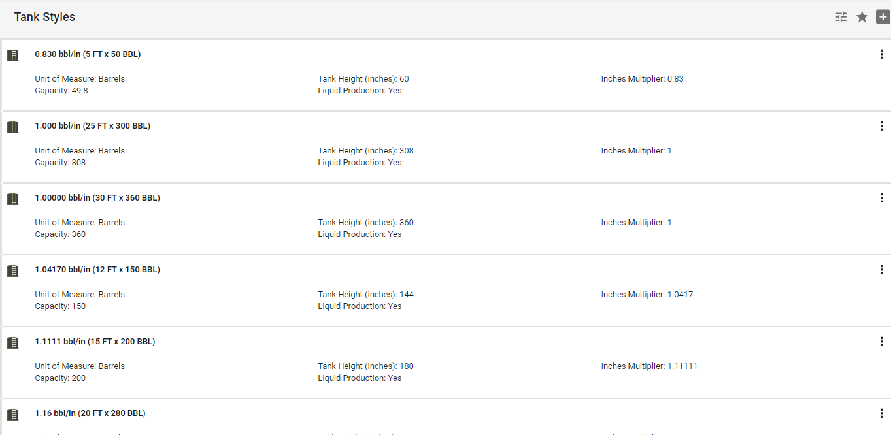The image size is (891, 435).
Task: Open options menu for 1.1111 bbl/in style
Action: [881, 342]
